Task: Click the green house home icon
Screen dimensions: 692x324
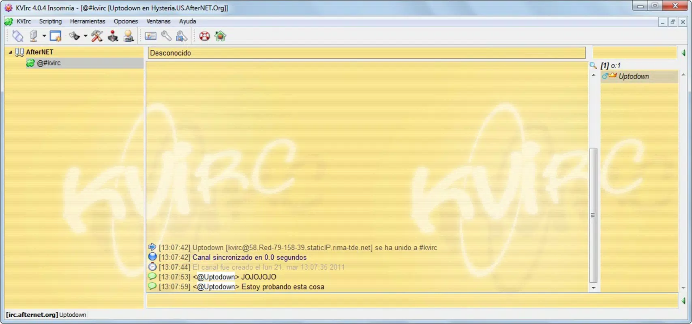Action: [220, 36]
